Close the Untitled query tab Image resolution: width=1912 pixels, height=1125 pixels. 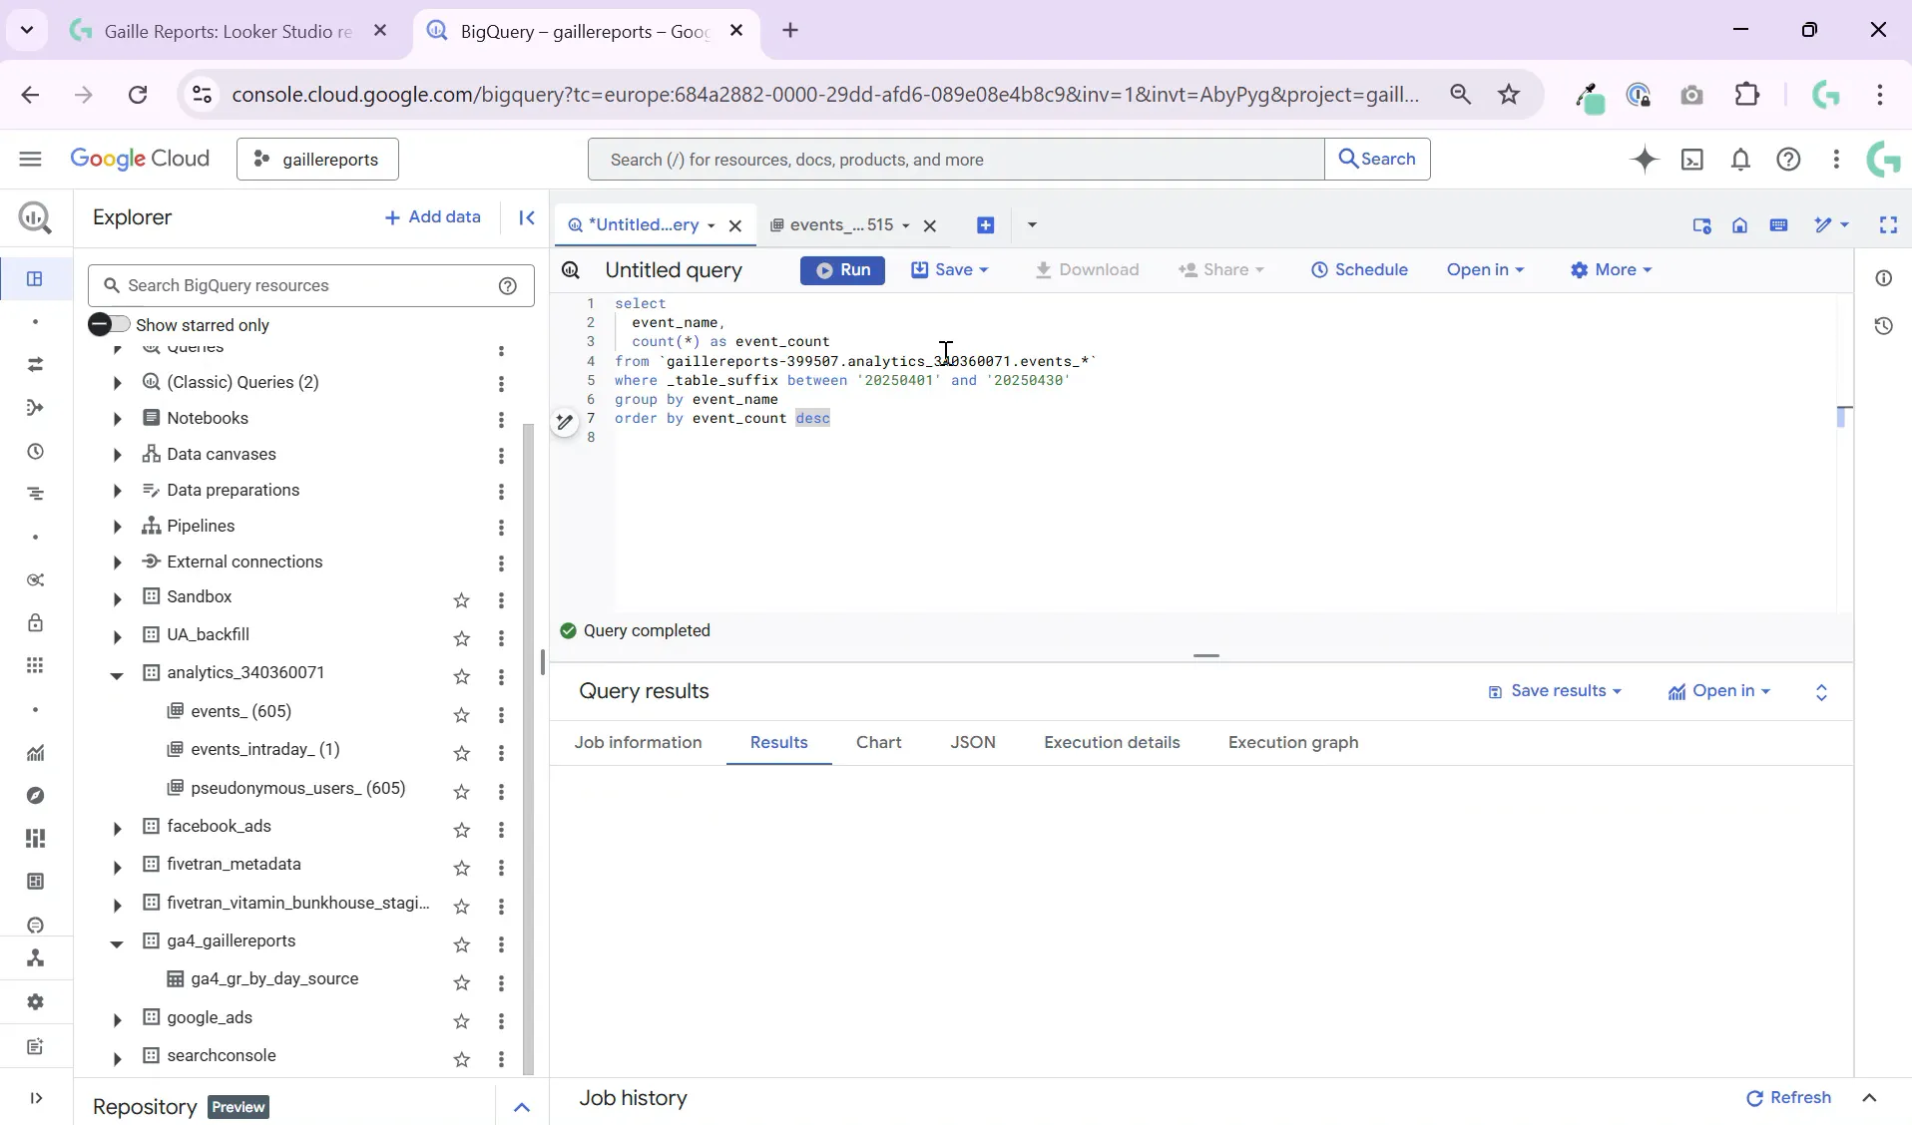pyautogui.click(x=735, y=225)
